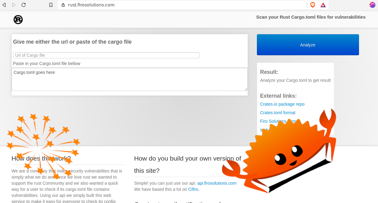This screenshot has height=203, width=378.
Task: Open the profile avatar icon
Action: click(372, 5)
